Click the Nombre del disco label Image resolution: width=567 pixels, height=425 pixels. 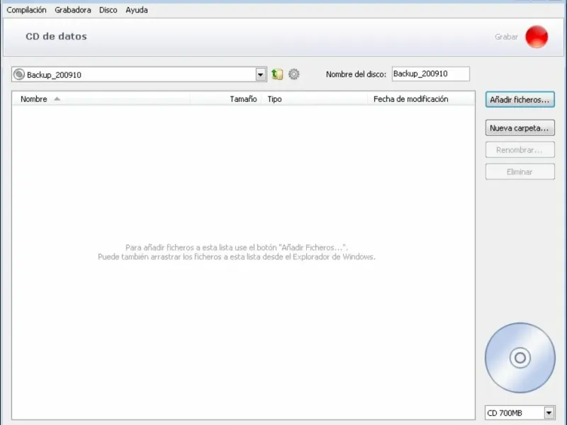point(356,74)
